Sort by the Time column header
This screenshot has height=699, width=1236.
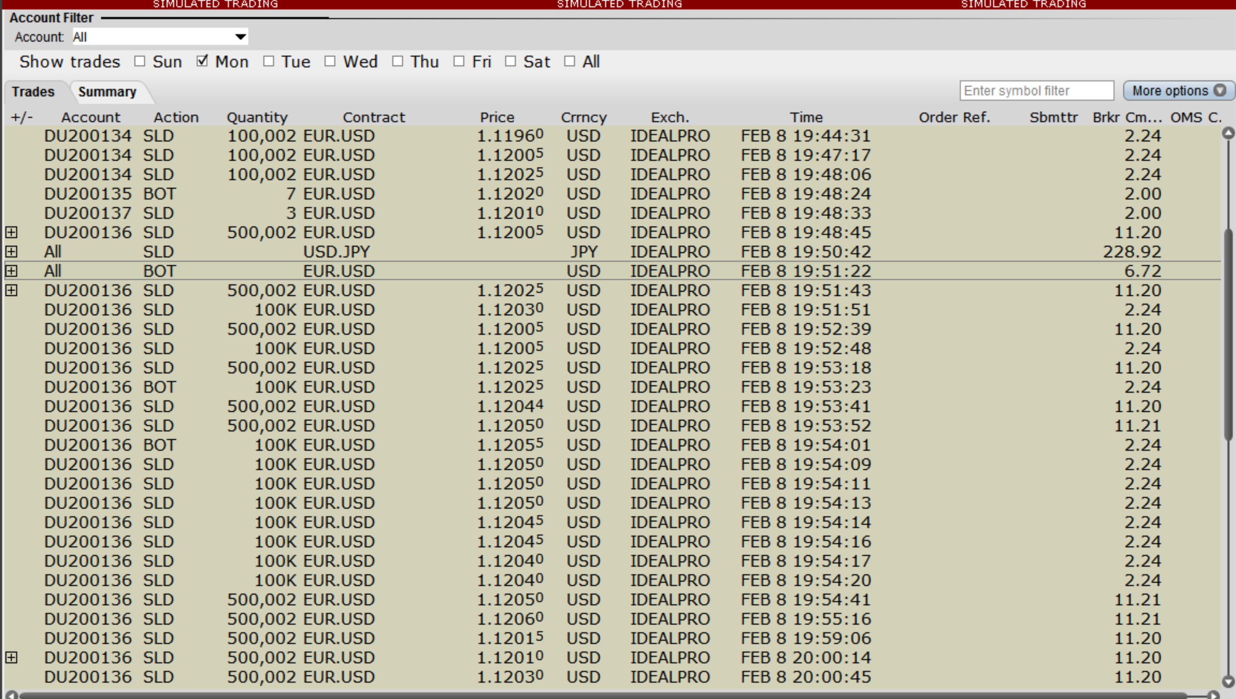click(806, 117)
